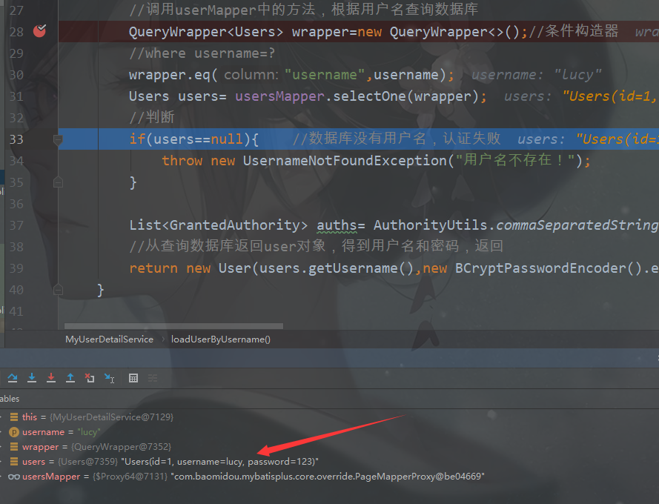Click the Step Over debugger icon
The width and height of the screenshot is (659, 504).
tap(13, 378)
